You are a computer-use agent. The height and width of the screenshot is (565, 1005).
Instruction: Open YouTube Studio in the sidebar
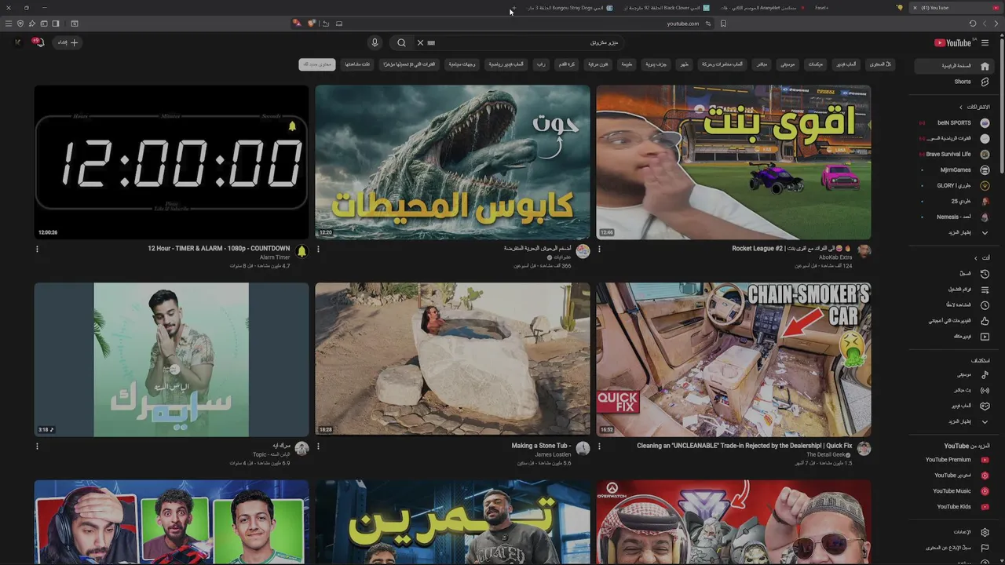click(956, 476)
